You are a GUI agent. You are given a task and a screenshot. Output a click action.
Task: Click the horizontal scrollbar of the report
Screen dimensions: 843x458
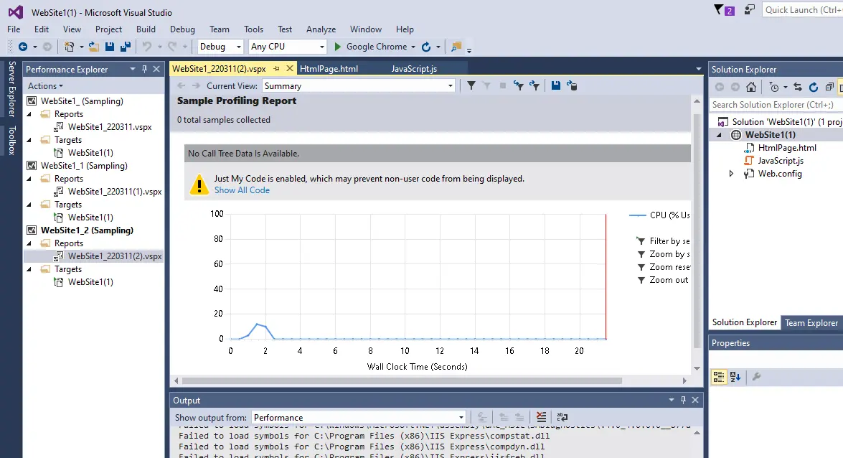pos(402,380)
